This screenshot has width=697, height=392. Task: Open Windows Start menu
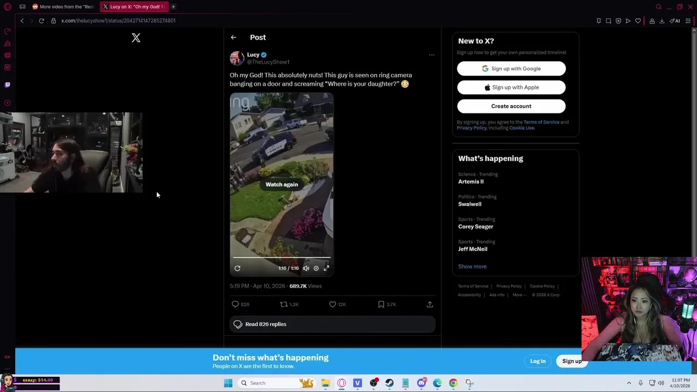(x=228, y=383)
